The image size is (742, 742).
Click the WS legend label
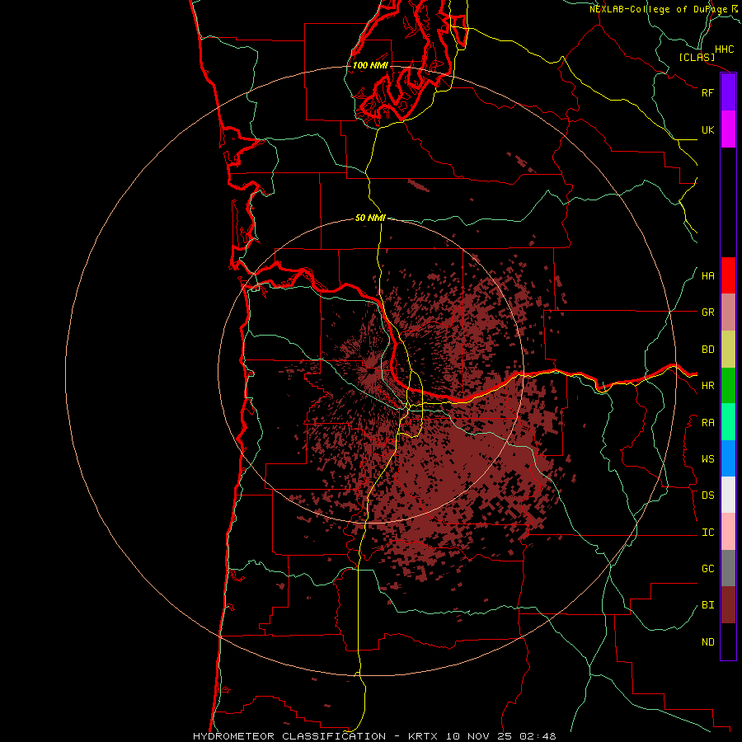tap(707, 459)
